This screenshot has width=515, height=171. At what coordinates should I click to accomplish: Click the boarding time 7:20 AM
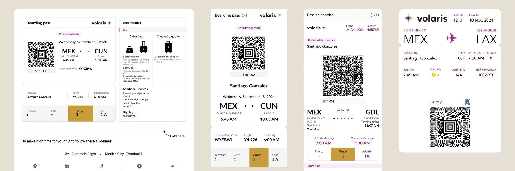pyautogui.click(x=476, y=58)
